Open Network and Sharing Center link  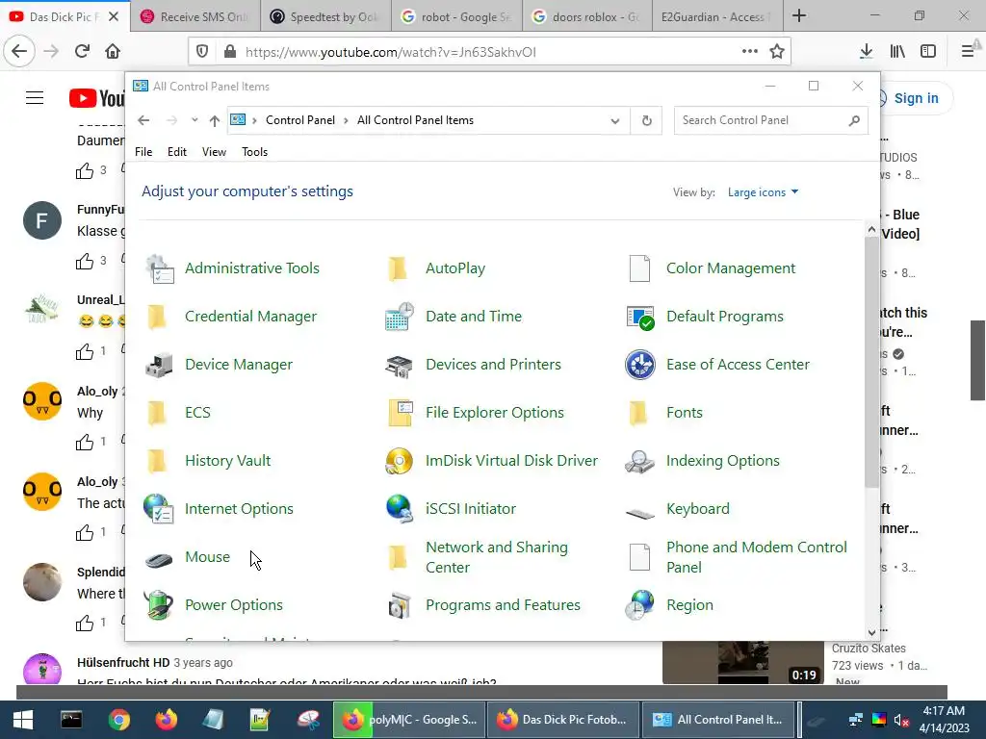497,557
